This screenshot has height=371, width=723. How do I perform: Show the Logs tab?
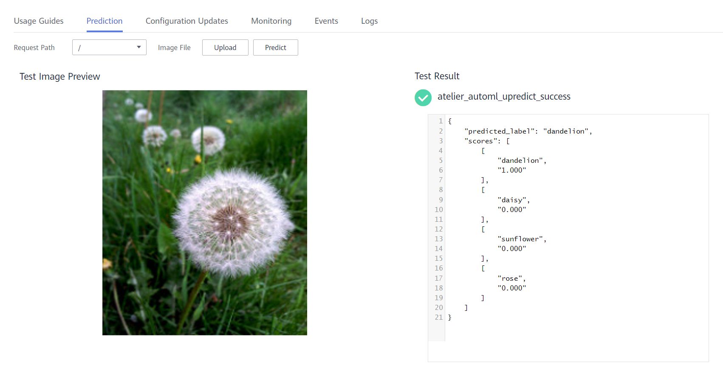coord(369,21)
